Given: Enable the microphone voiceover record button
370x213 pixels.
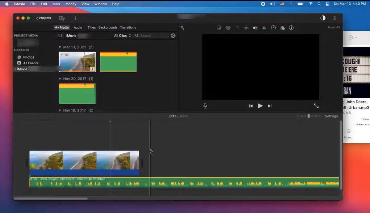Looking at the screenshot, I should point(205,106).
